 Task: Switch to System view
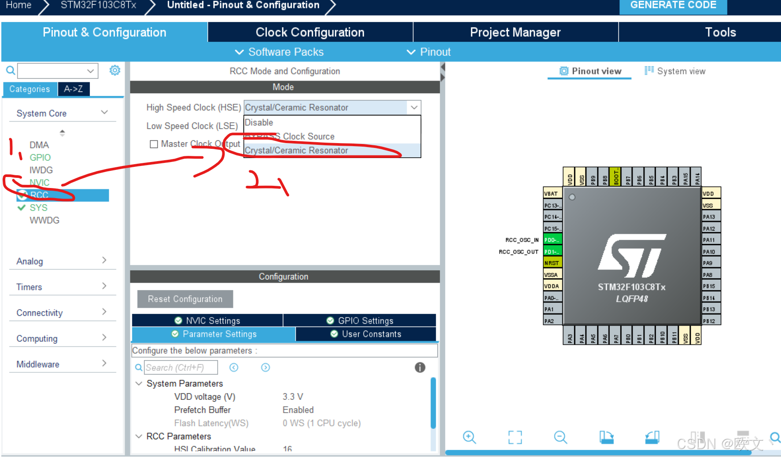[x=675, y=71]
